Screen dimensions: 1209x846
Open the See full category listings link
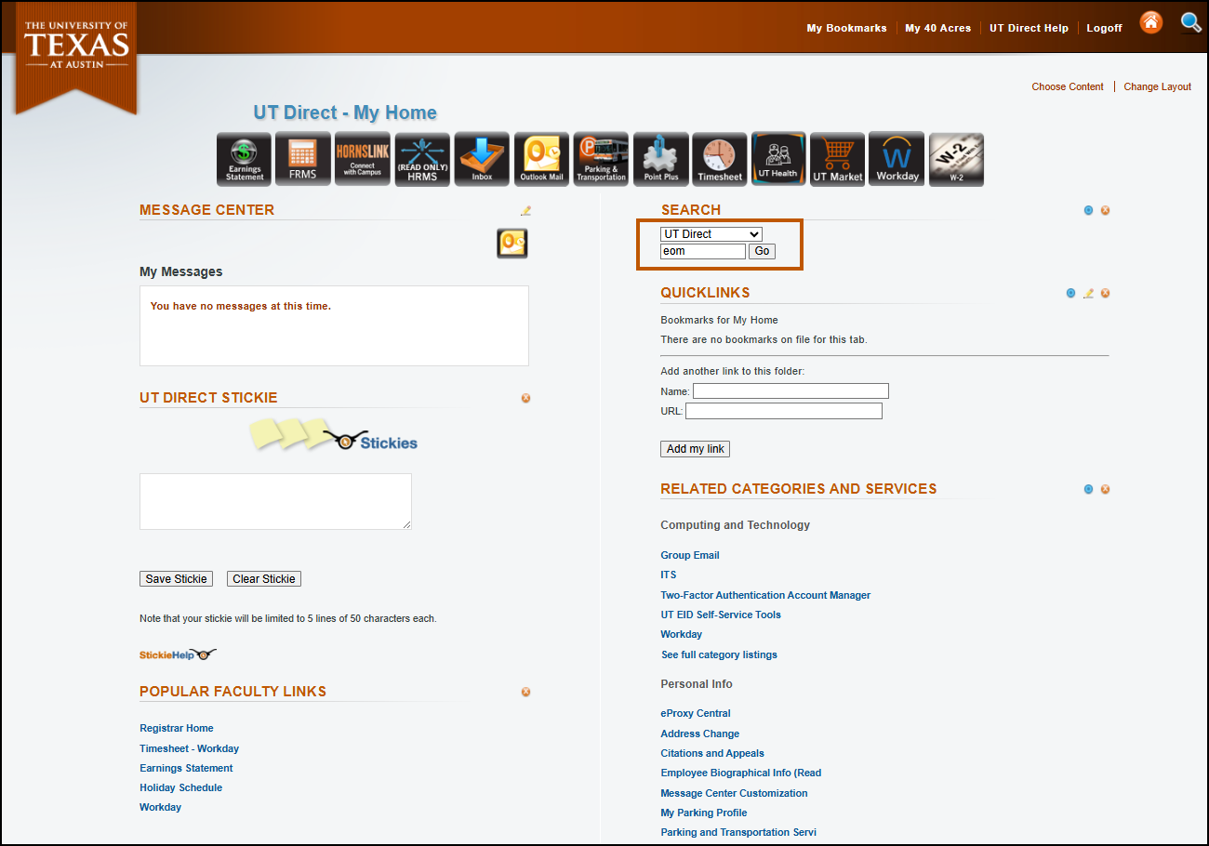click(x=719, y=654)
